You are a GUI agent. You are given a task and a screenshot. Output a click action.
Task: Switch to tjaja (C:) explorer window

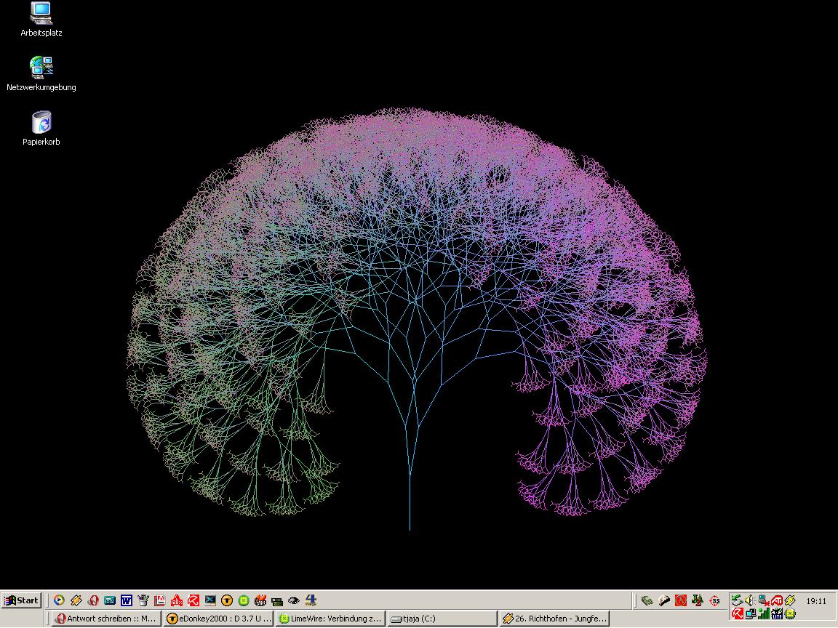coord(441,619)
